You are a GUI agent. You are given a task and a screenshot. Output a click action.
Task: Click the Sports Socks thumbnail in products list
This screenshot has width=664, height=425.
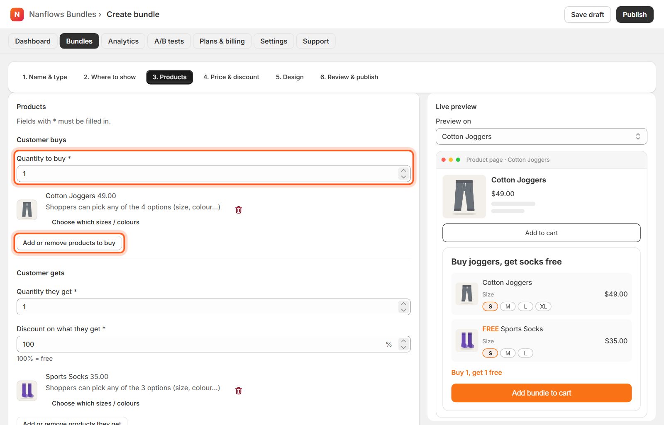(27, 391)
